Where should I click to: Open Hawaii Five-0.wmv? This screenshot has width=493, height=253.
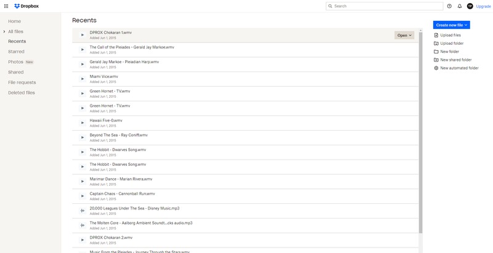coord(106,120)
